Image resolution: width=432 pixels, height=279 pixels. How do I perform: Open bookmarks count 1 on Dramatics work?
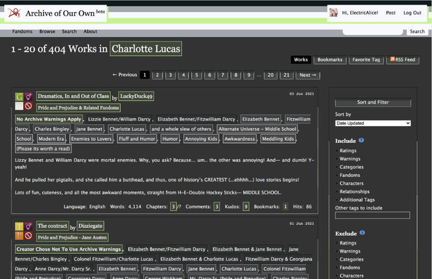tap(286, 206)
